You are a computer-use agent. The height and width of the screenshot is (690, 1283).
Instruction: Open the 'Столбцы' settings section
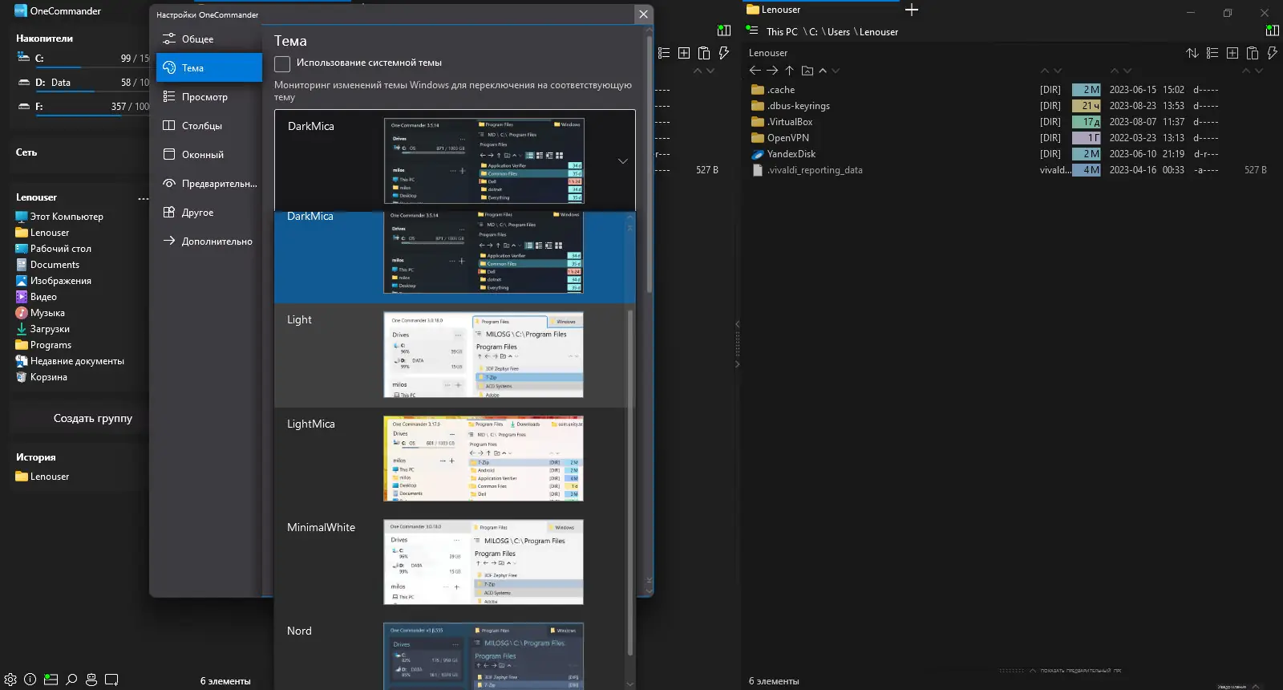point(209,125)
